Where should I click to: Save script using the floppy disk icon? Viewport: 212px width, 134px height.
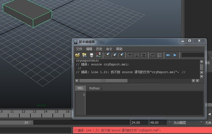click(92, 55)
